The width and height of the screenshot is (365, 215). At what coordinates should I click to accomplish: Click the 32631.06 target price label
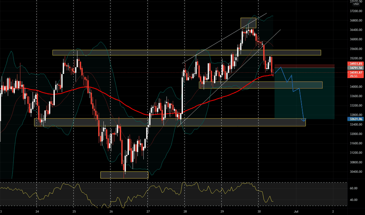(356, 119)
